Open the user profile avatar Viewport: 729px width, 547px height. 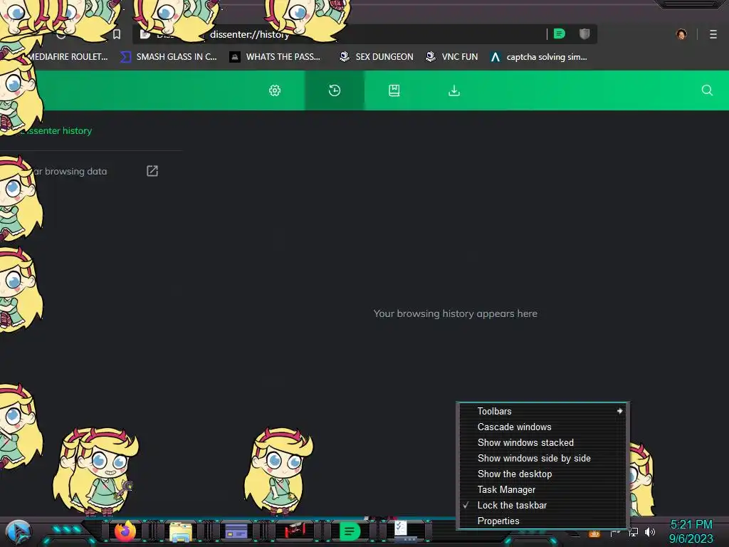(x=681, y=34)
